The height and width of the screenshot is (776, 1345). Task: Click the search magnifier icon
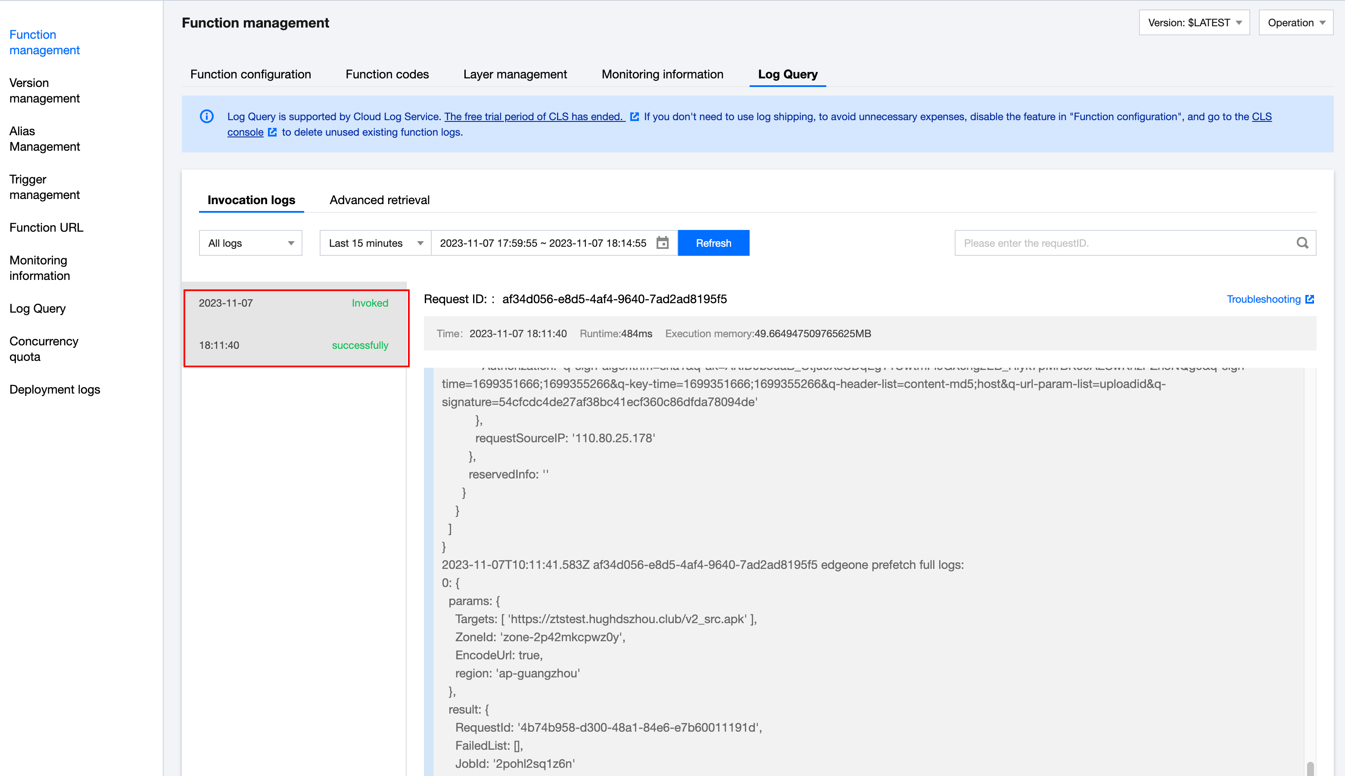(x=1302, y=243)
